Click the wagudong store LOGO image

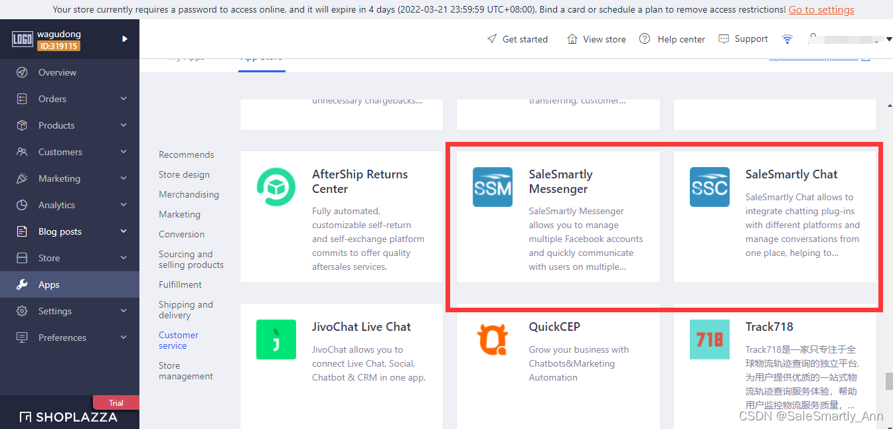click(x=23, y=39)
